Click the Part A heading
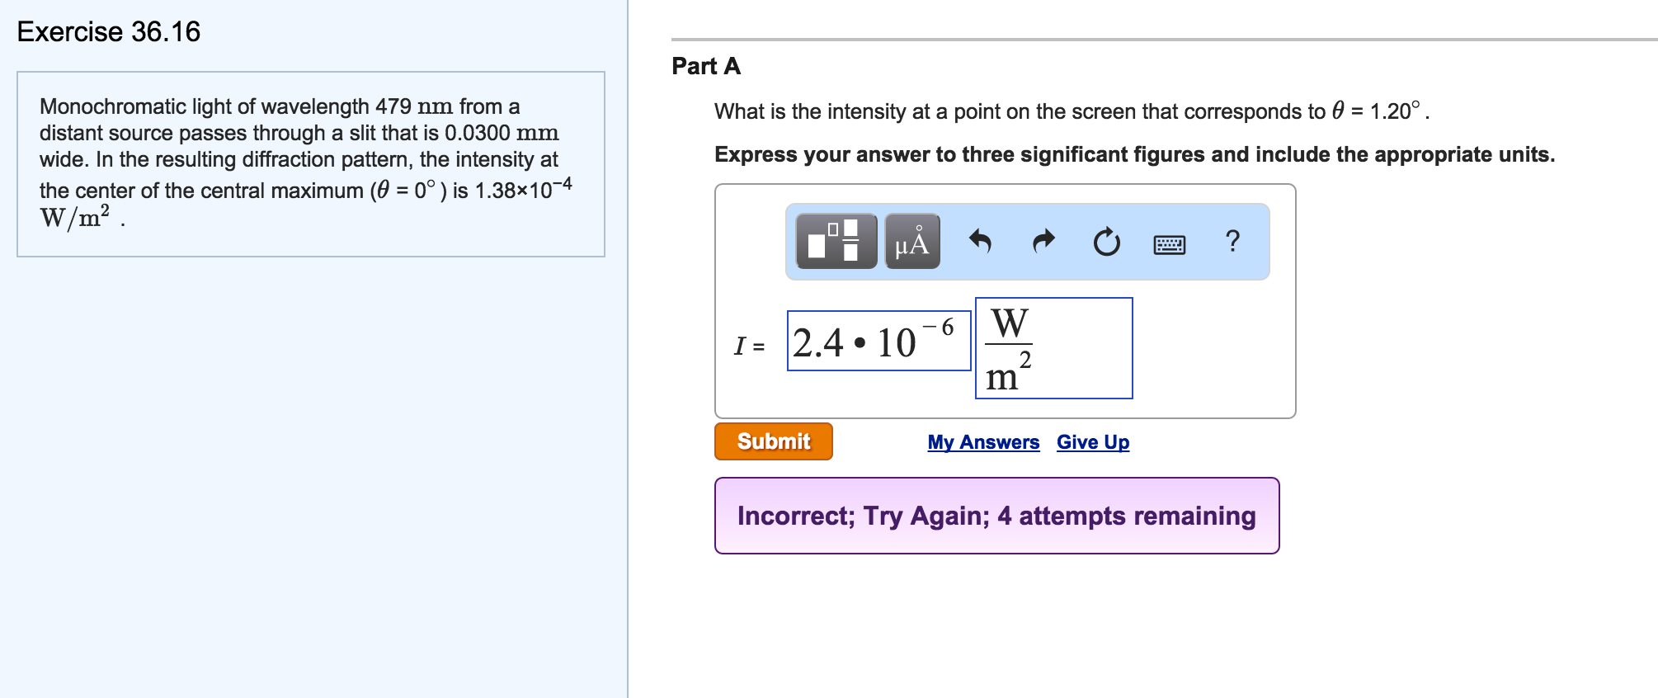This screenshot has width=1658, height=698. pos(706,66)
